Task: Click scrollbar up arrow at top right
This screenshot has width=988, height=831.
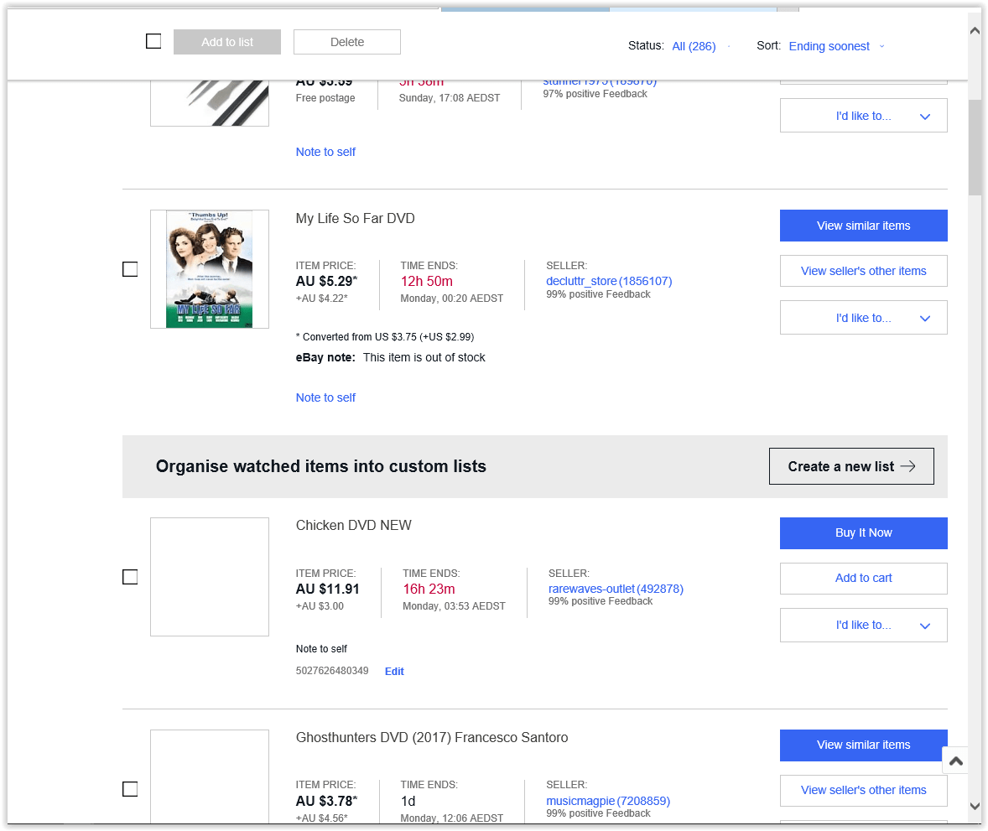Action: pyautogui.click(x=975, y=31)
